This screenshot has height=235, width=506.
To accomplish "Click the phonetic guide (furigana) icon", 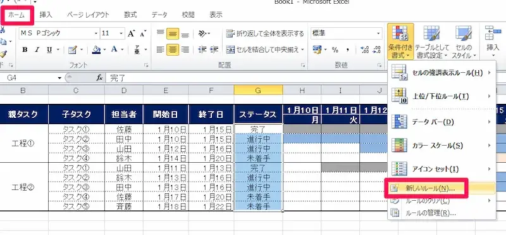I will point(137,50).
